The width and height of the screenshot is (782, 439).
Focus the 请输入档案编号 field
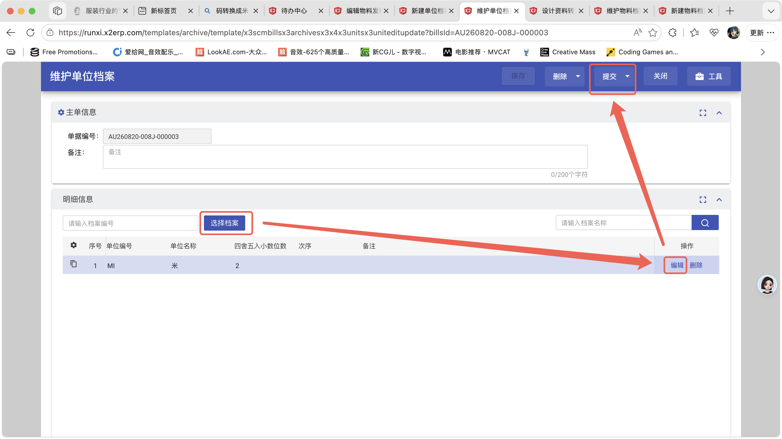coord(131,223)
